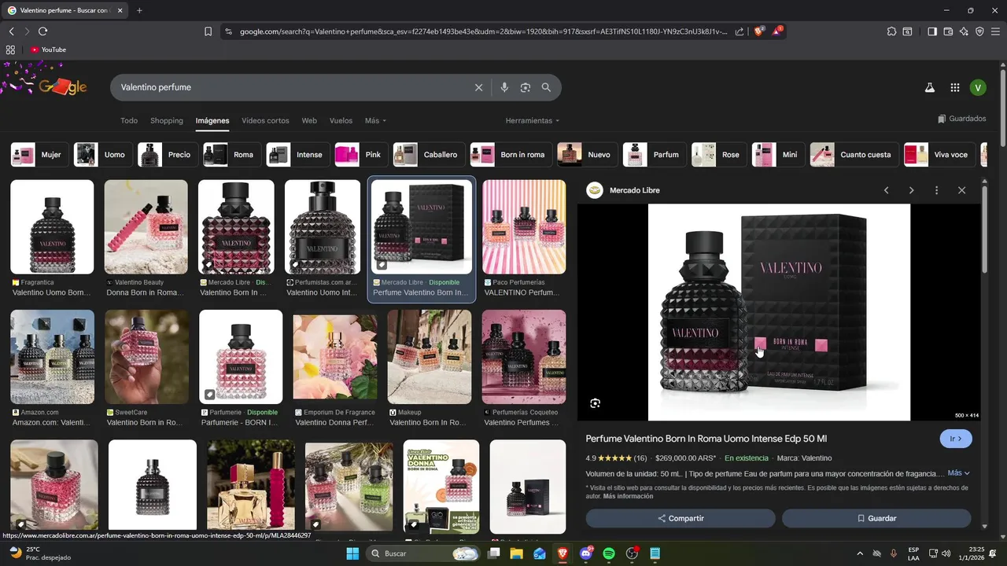Open Guardados saved items

962,119
